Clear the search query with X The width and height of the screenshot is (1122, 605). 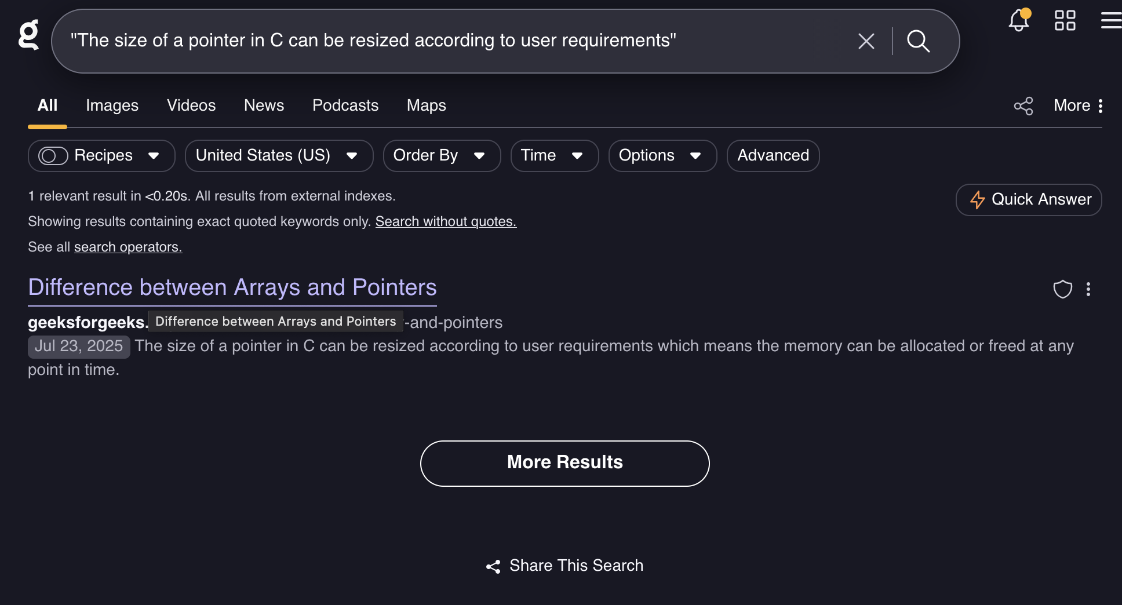(866, 41)
